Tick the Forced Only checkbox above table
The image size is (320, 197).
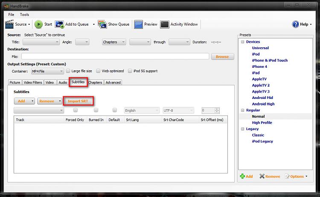coord(76,110)
